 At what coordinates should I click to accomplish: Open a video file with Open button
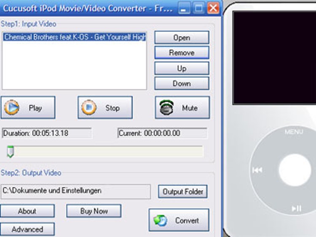tap(182, 37)
